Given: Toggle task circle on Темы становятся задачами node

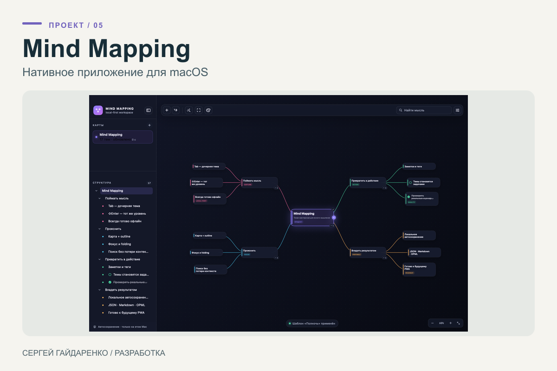Looking at the screenshot, I should pyautogui.click(x=410, y=183).
